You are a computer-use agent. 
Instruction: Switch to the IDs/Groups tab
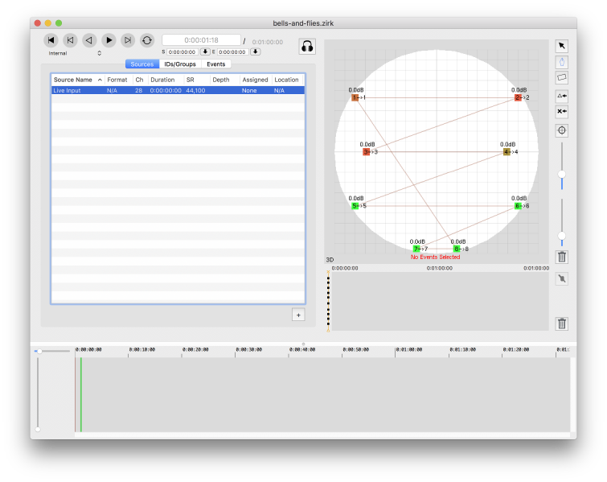(180, 64)
